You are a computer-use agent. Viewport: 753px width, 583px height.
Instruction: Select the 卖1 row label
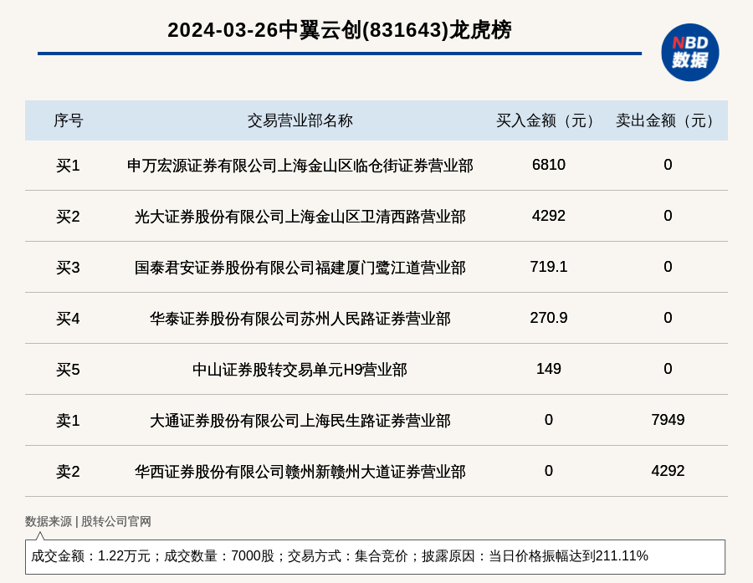coord(68,421)
